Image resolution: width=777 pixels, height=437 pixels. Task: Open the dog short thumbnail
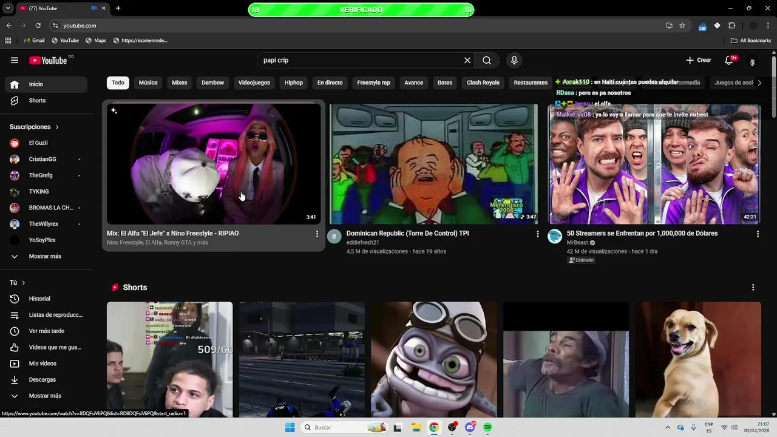click(698, 359)
